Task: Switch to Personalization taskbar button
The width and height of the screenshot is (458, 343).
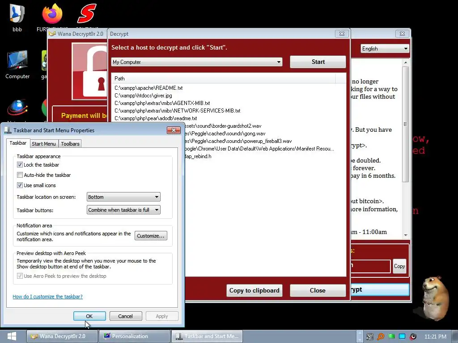Action: tap(134, 336)
